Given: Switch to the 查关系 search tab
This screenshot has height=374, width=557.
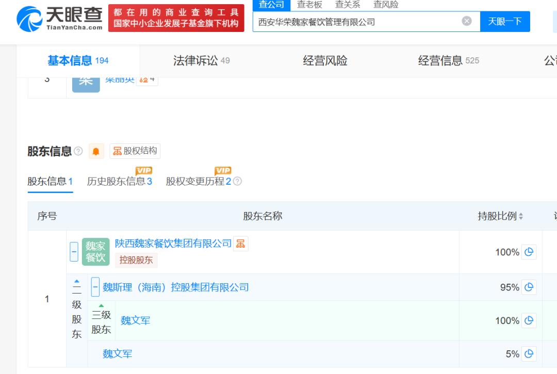Looking at the screenshot, I should point(348,5).
